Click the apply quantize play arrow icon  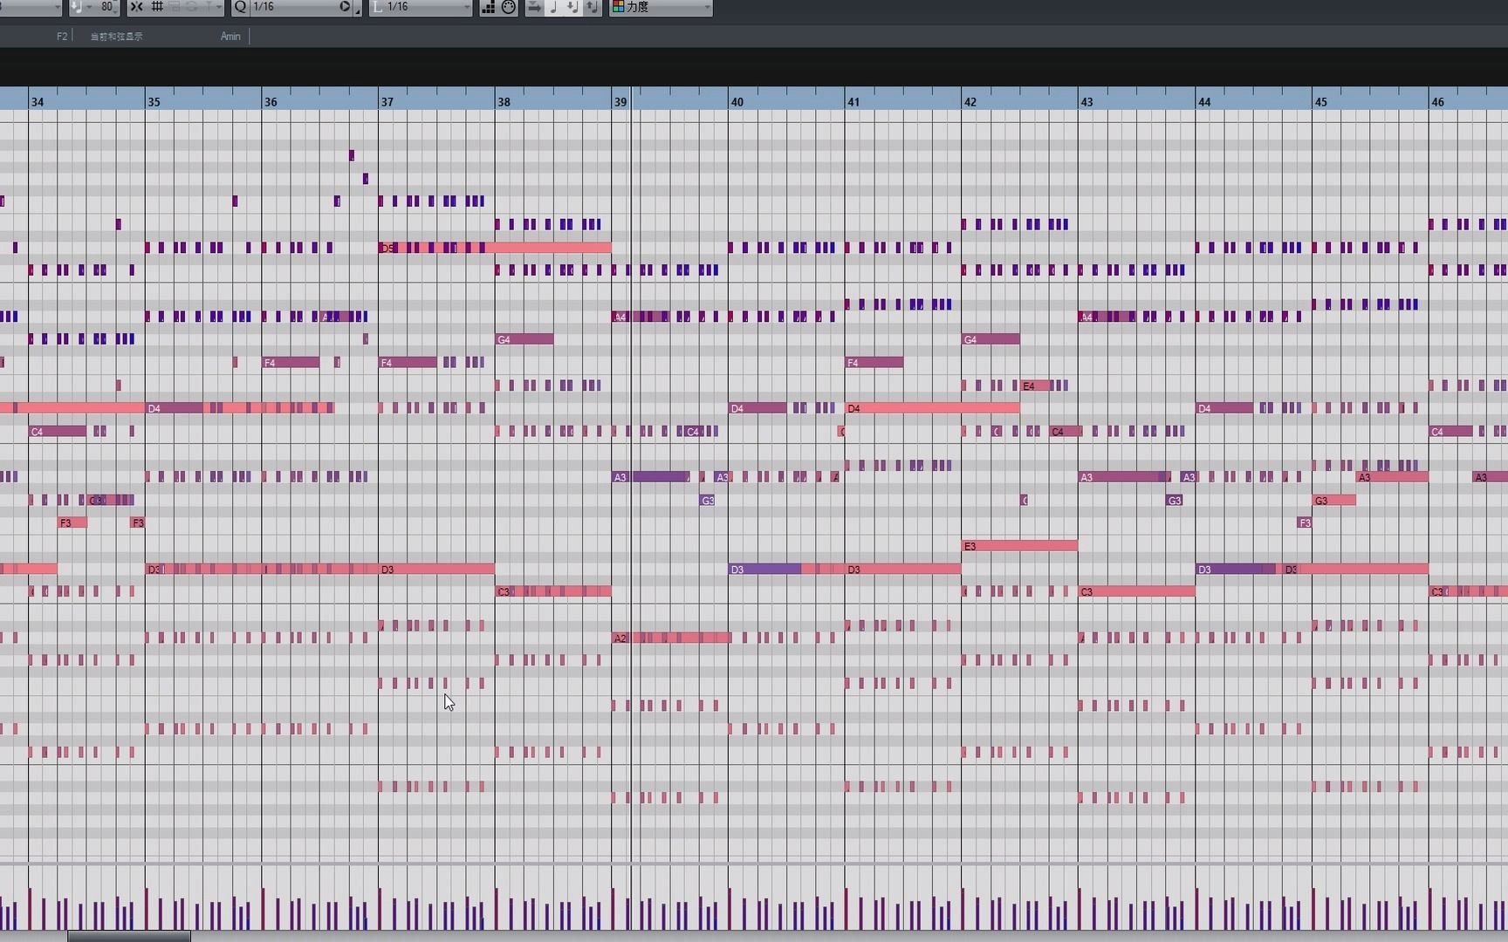tap(345, 7)
